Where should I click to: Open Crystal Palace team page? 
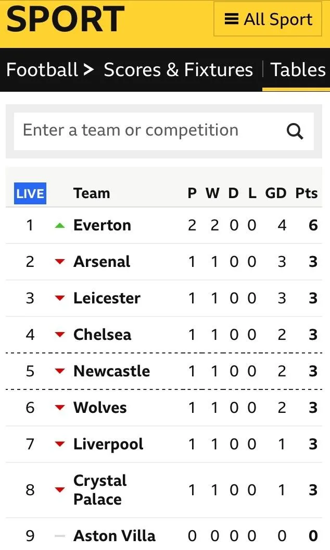tap(100, 490)
